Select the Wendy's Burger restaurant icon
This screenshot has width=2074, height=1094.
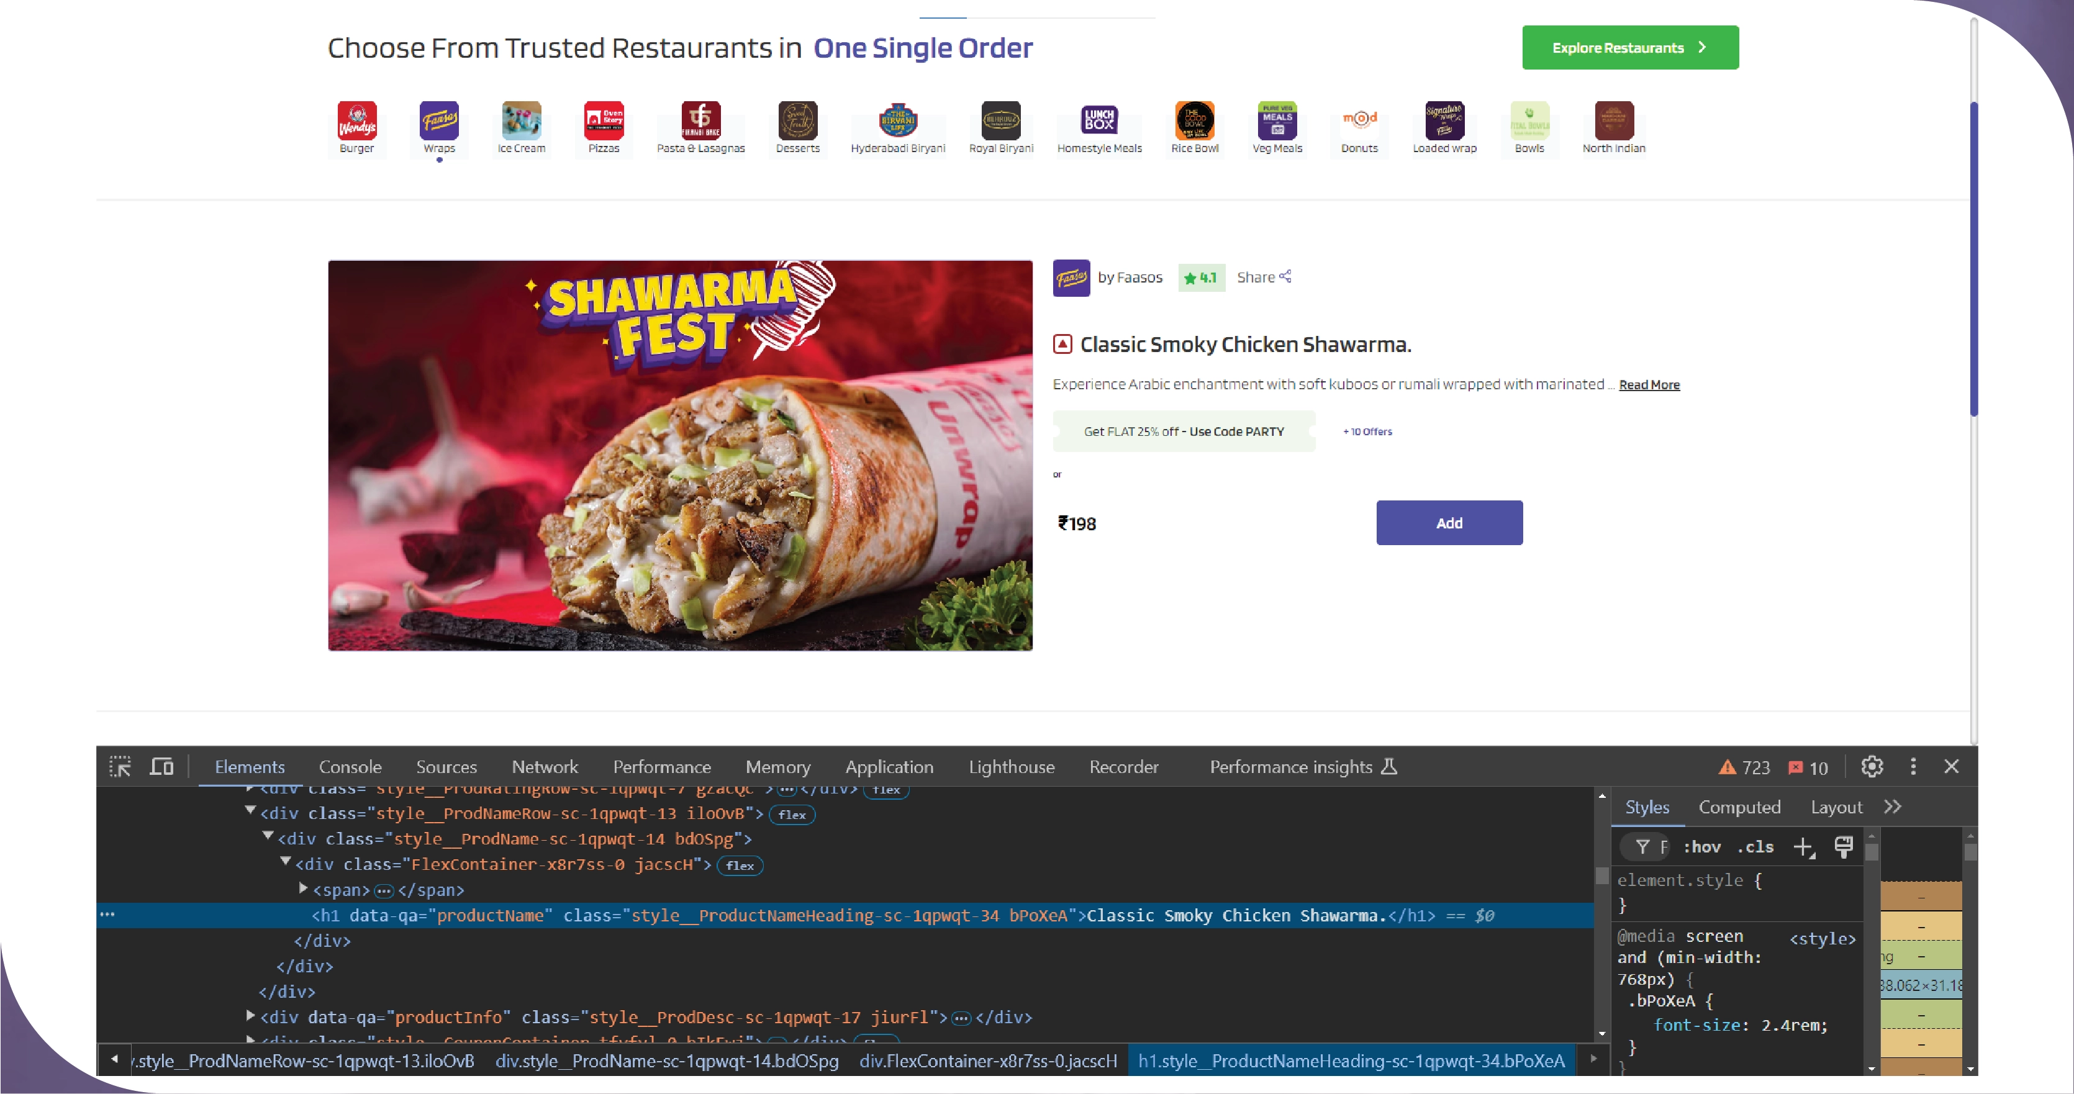[356, 120]
